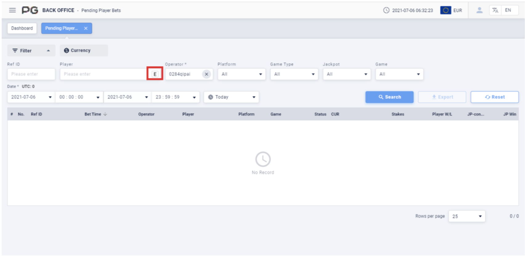Viewport: 525px width, 259px height.
Task: Open the Rows per page dropdown
Action: pyautogui.click(x=466, y=216)
